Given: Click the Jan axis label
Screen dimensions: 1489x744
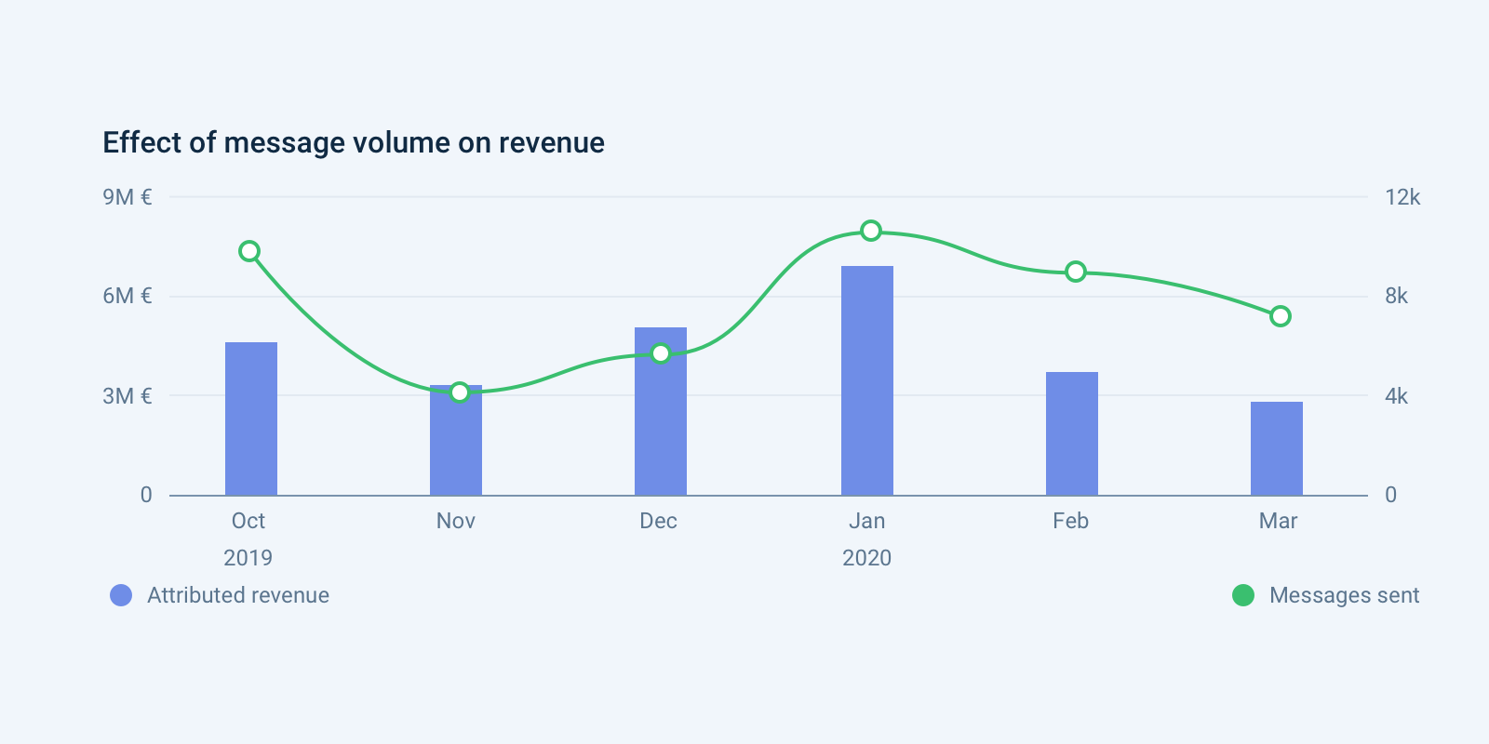Looking at the screenshot, I should pyautogui.click(x=866, y=521).
